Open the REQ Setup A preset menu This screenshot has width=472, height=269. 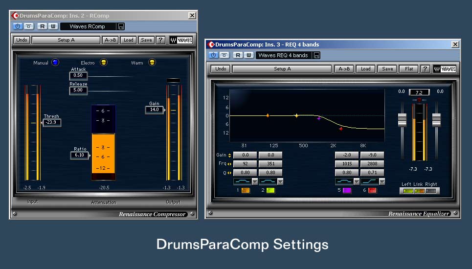[282, 69]
